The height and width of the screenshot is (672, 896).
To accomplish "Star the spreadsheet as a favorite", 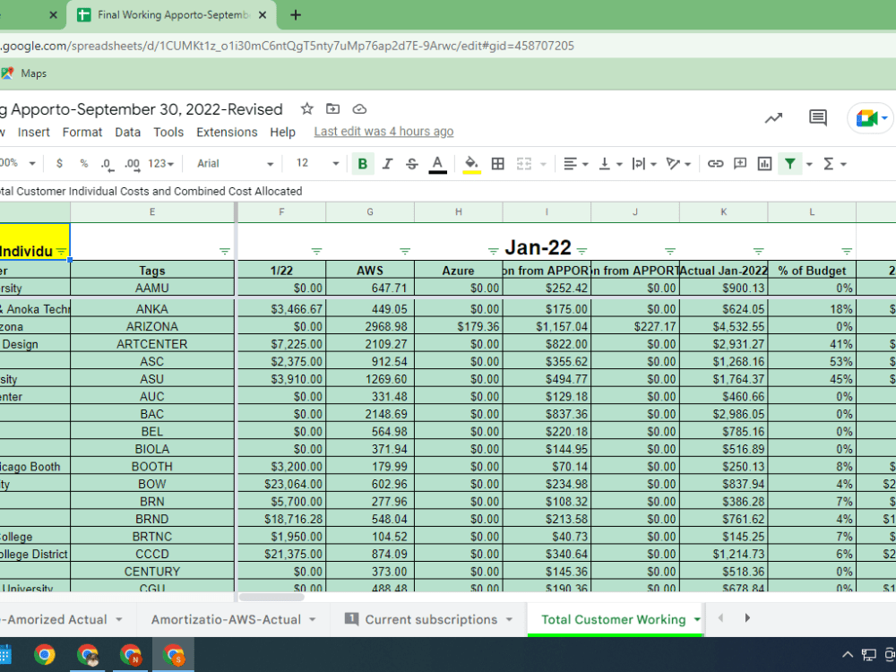I will point(306,108).
